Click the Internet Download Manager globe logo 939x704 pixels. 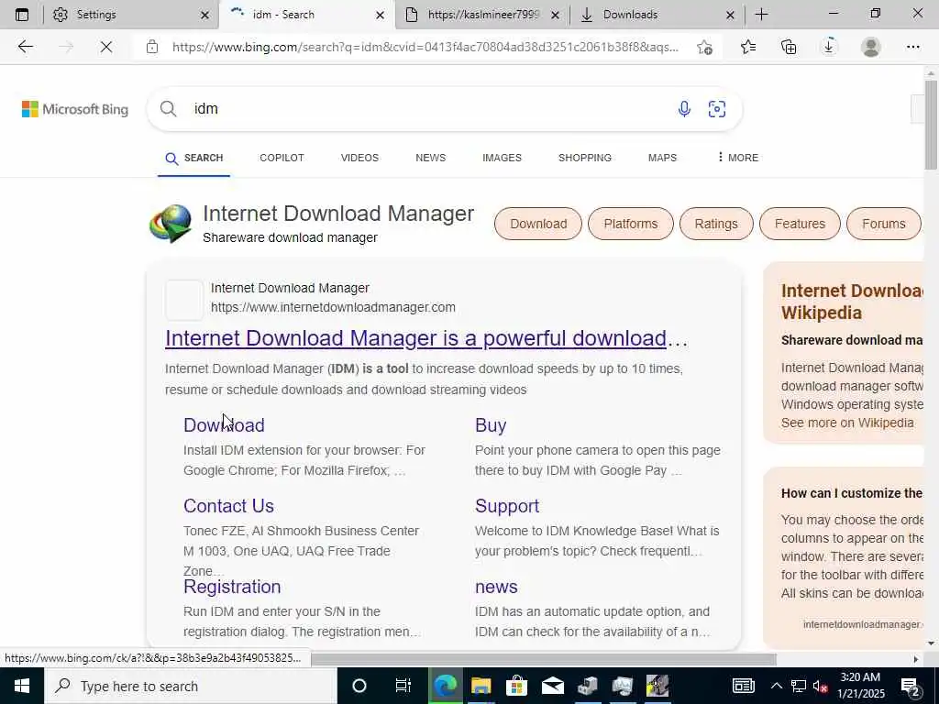click(x=171, y=224)
